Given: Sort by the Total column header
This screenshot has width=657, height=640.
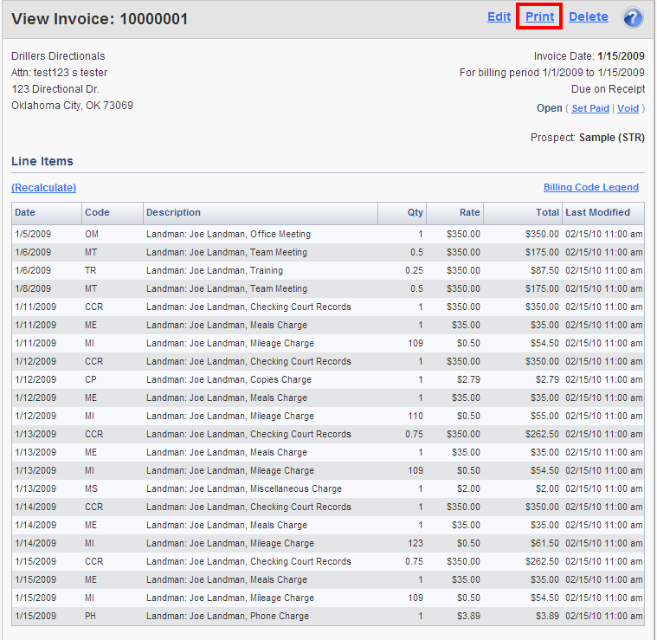Looking at the screenshot, I should tap(547, 212).
